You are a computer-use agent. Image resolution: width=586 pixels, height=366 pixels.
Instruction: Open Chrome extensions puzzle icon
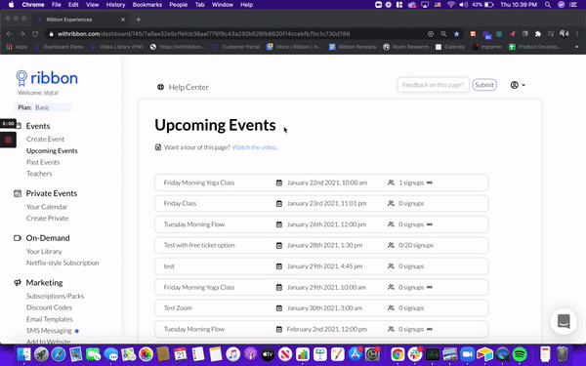pos(538,34)
